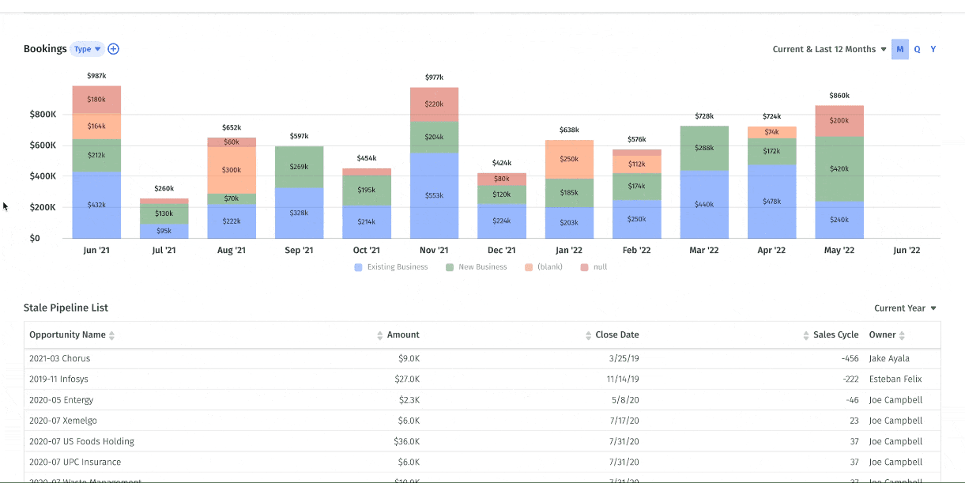Switch to yearly Y view
Screen dimensions: 965x491
[933, 49]
